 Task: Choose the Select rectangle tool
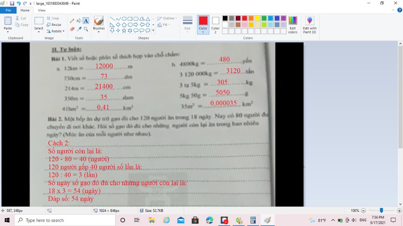point(39,21)
